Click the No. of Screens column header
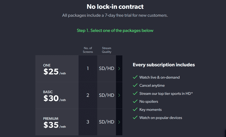The height and width of the screenshot is (137, 226). (88, 50)
